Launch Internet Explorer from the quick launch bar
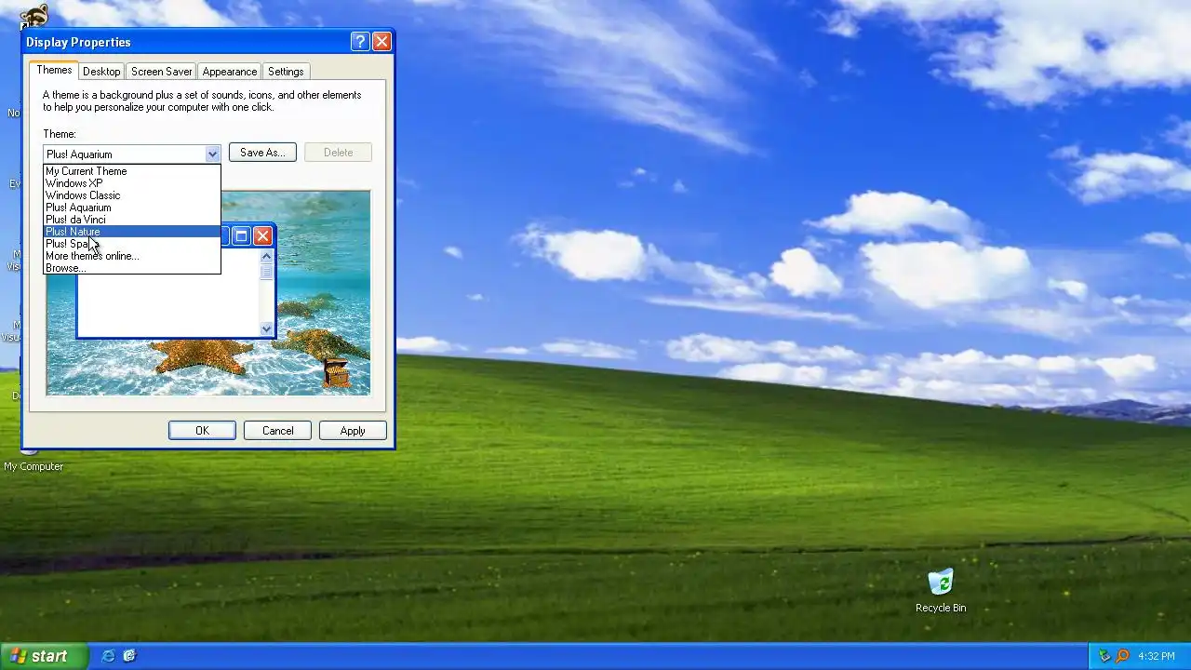Viewport: 1191px width, 670px height. tap(108, 656)
